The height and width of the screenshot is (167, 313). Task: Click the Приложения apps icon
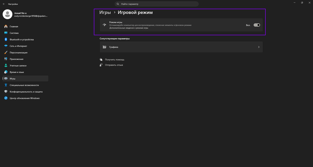pos(6,59)
